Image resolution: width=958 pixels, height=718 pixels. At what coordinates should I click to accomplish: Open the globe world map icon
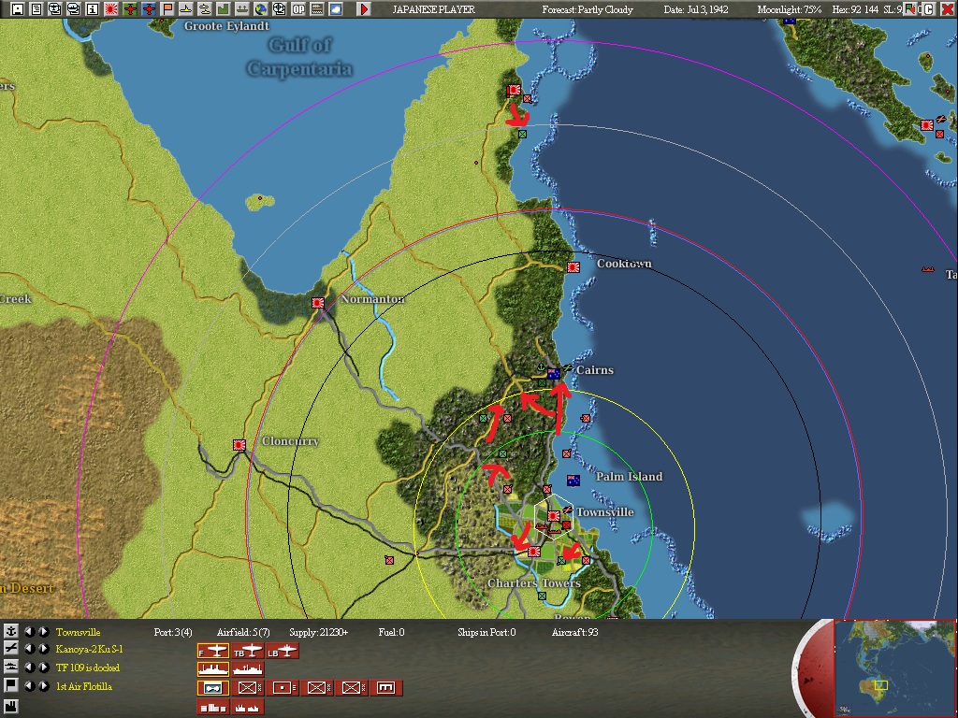[x=261, y=9]
